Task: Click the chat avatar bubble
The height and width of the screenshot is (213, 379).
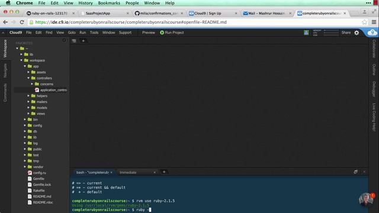Action: pyautogui.click(x=366, y=200)
